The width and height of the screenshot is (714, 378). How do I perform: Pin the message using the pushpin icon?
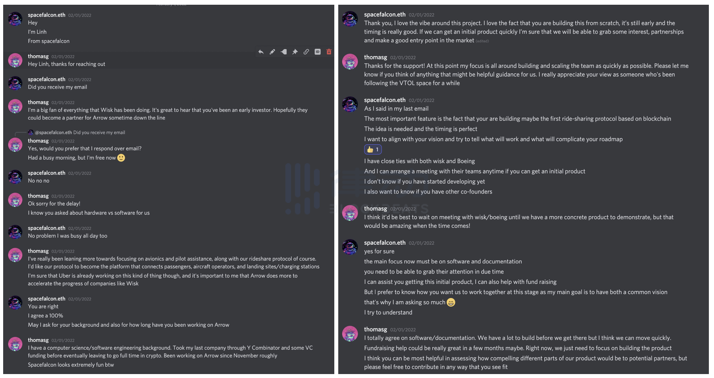pyautogui.click(x=295, y=52)
